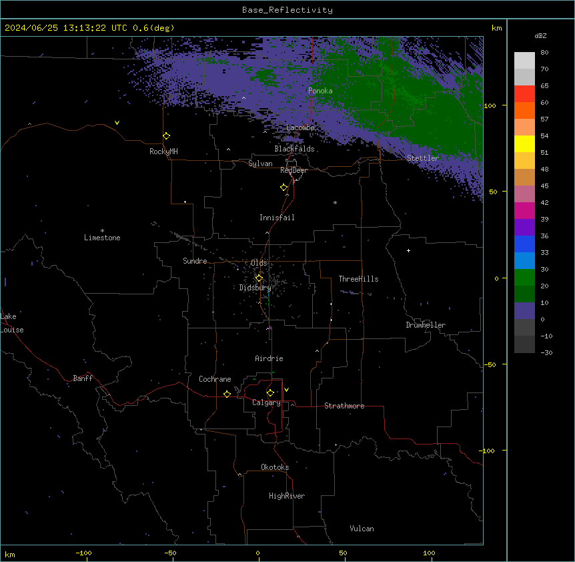Click the Cochrane town label
The width and height of the screenshot is (575, 562).
click(x=215, y=379)
